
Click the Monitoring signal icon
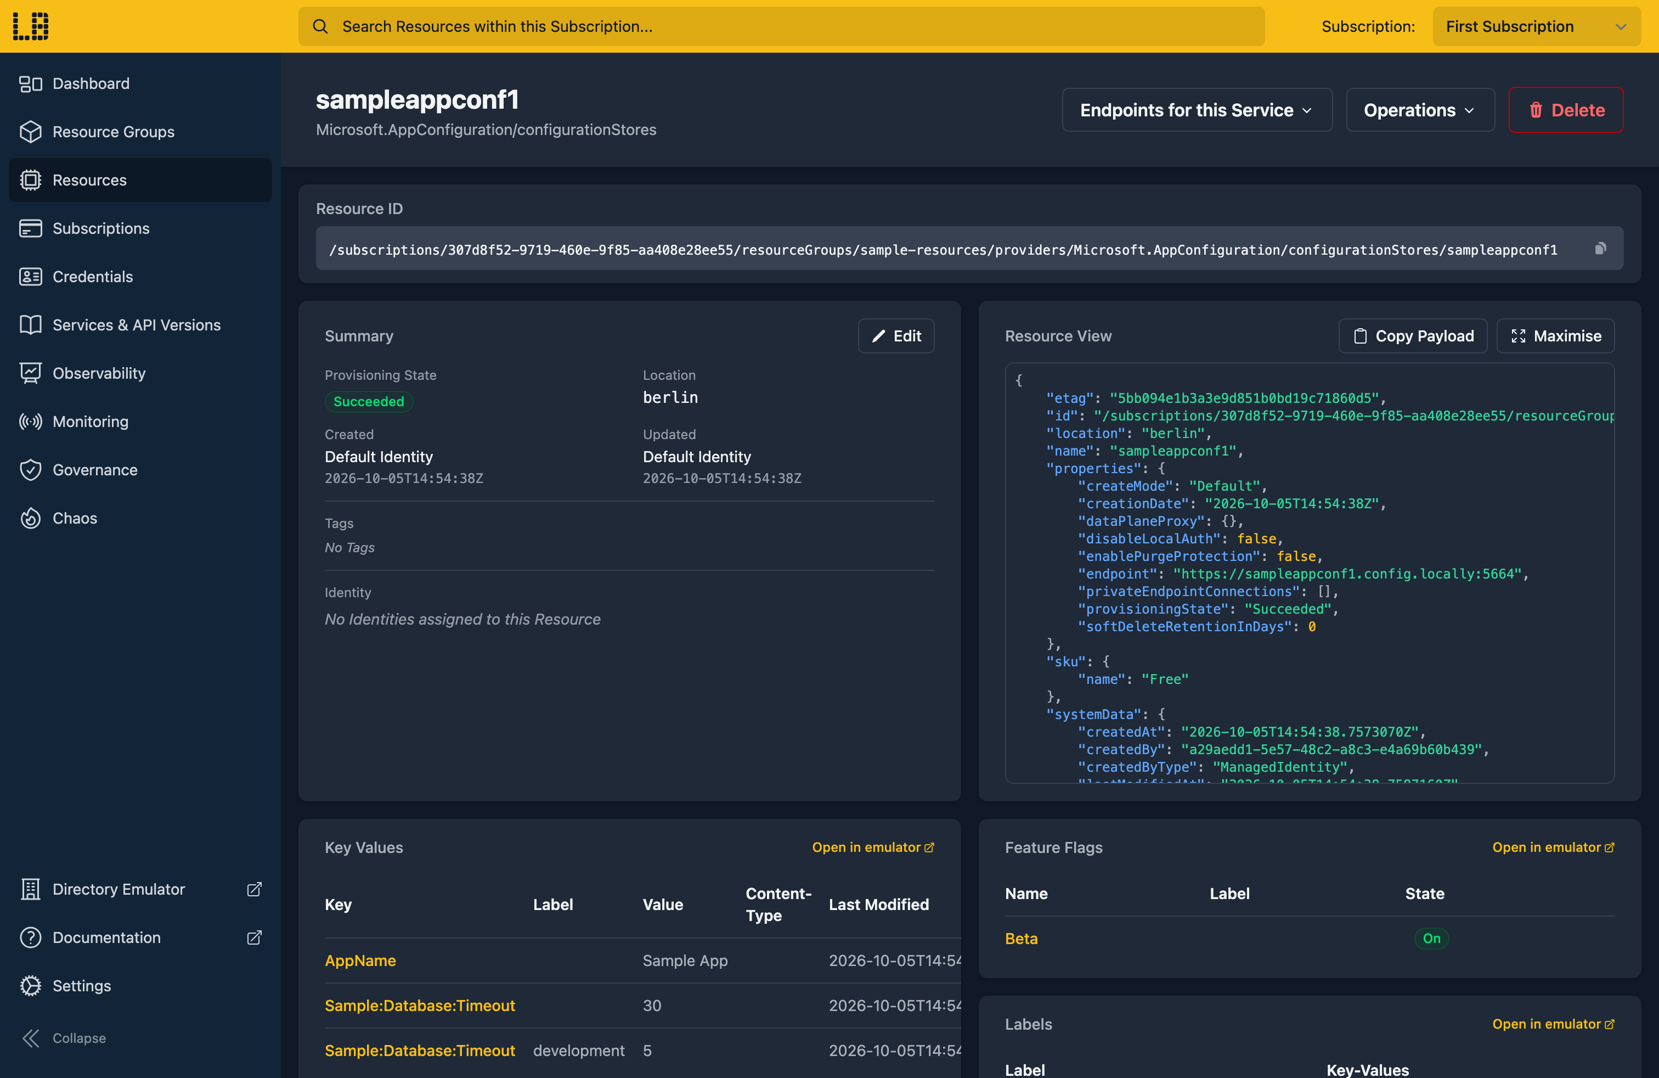31,421
